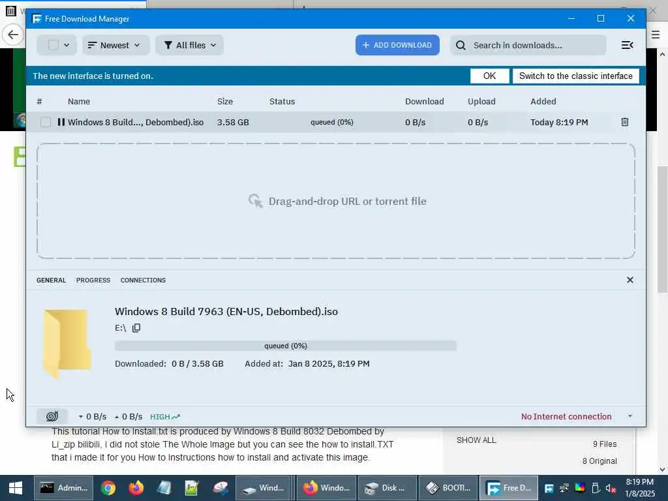Click the HIGH traffic mode indicator
This screenshot has height=501, width=668.
pyautogui.click(x=165, y=417)
